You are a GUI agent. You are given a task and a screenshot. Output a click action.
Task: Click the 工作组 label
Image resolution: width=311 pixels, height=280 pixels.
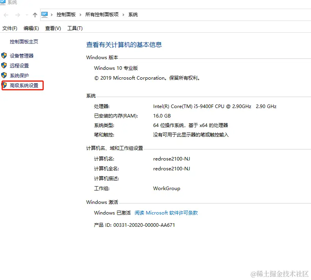(102, 189)
